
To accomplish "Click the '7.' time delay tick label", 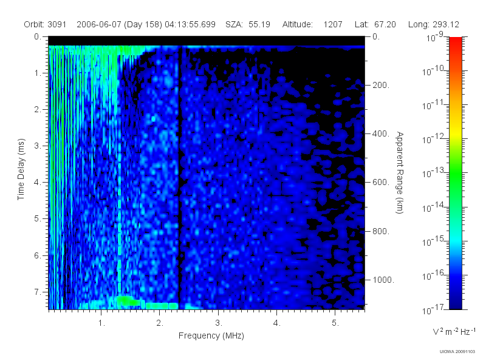I will click(38, 292).
